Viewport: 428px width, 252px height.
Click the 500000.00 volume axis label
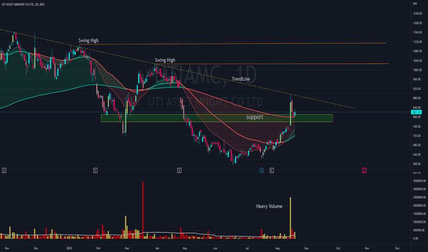(419, 230)
